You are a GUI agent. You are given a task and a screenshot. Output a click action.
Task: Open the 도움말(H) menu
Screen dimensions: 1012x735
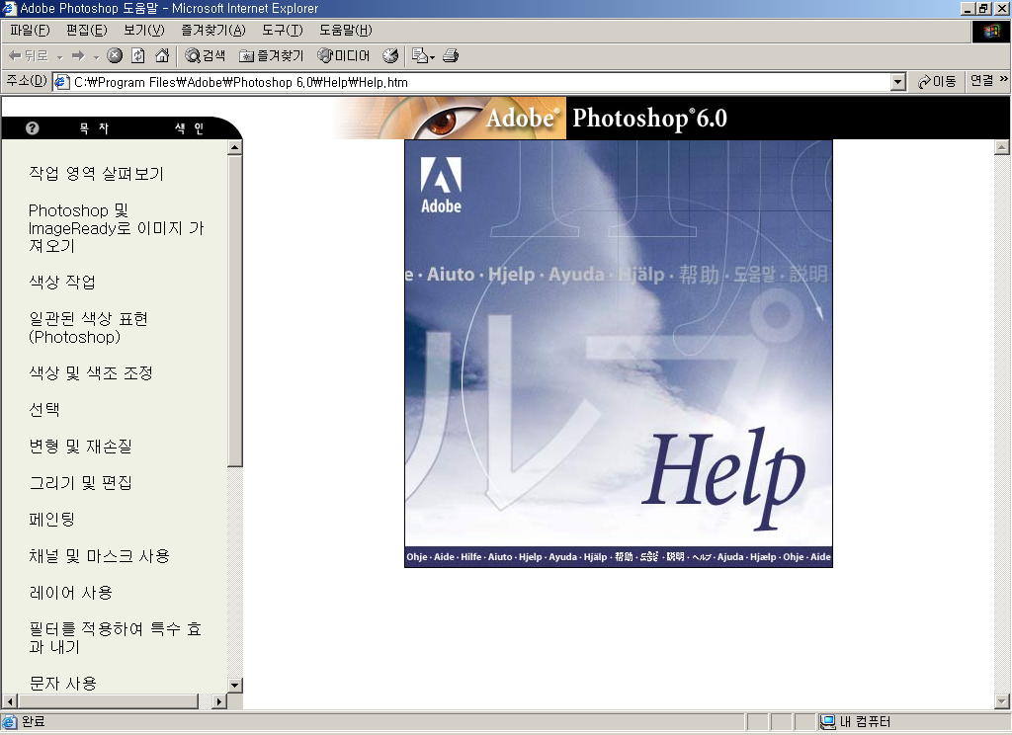click(345, 31)
